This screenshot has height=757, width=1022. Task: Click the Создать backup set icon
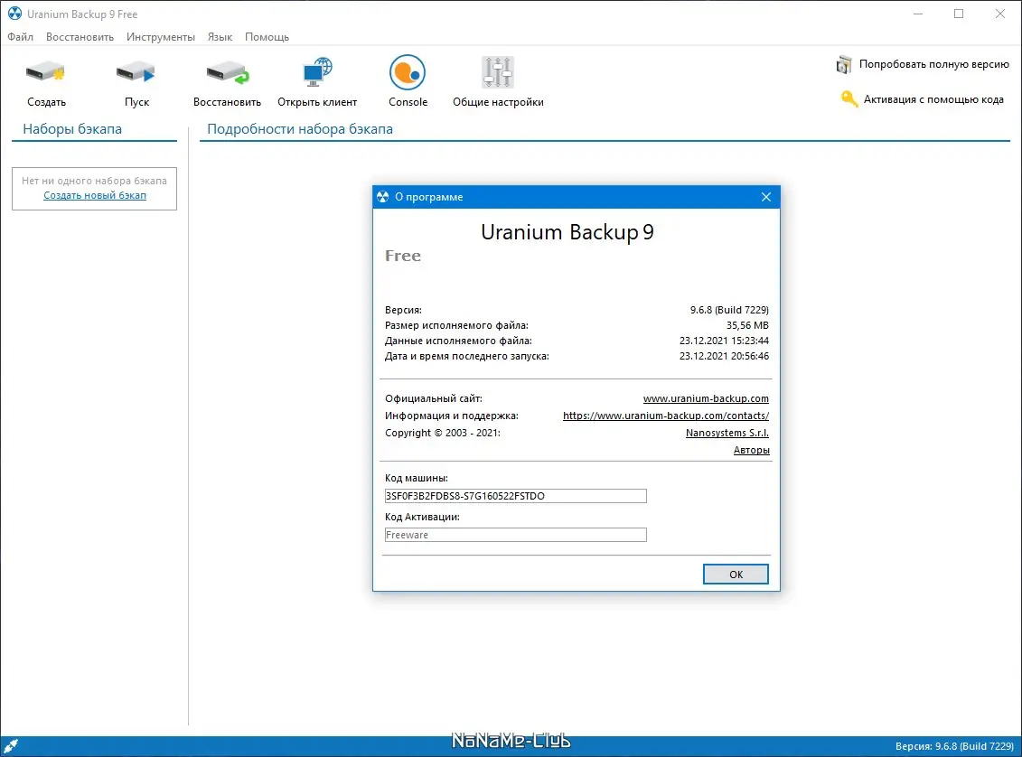(x=45, y=71)
